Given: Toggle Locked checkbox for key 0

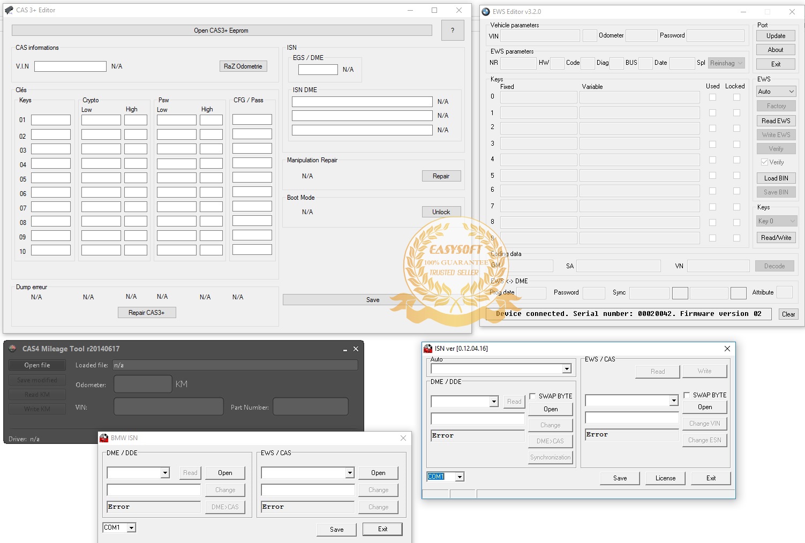Looking at the screenshot, I should 736,97.
